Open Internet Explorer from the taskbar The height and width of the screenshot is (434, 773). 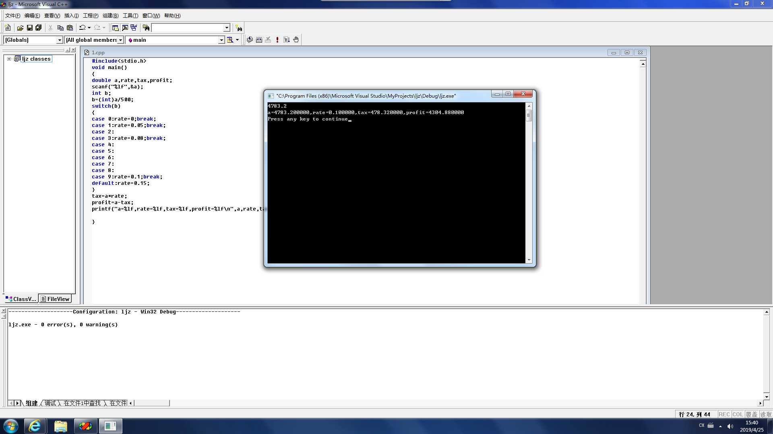[35, 426]
